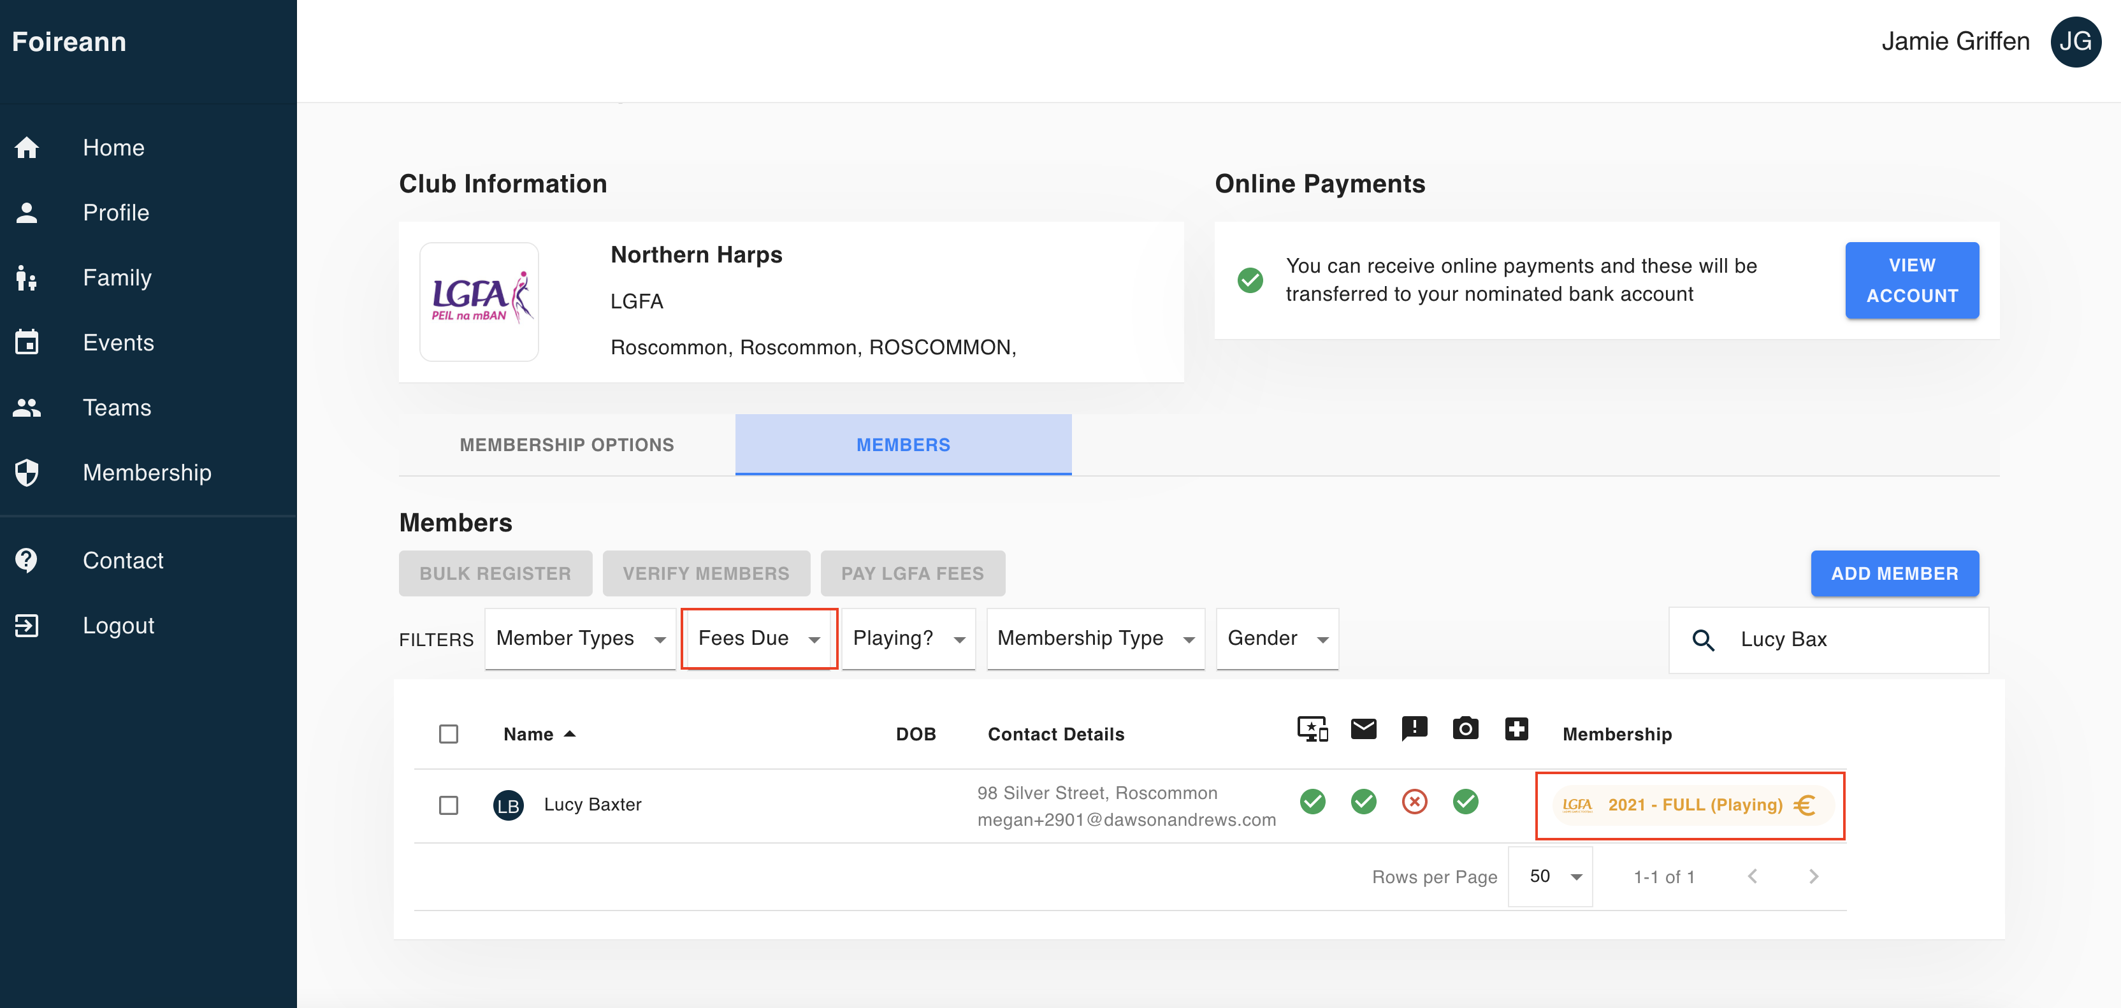
Task: Click the Bulk Register button
Action: point(495,573)
